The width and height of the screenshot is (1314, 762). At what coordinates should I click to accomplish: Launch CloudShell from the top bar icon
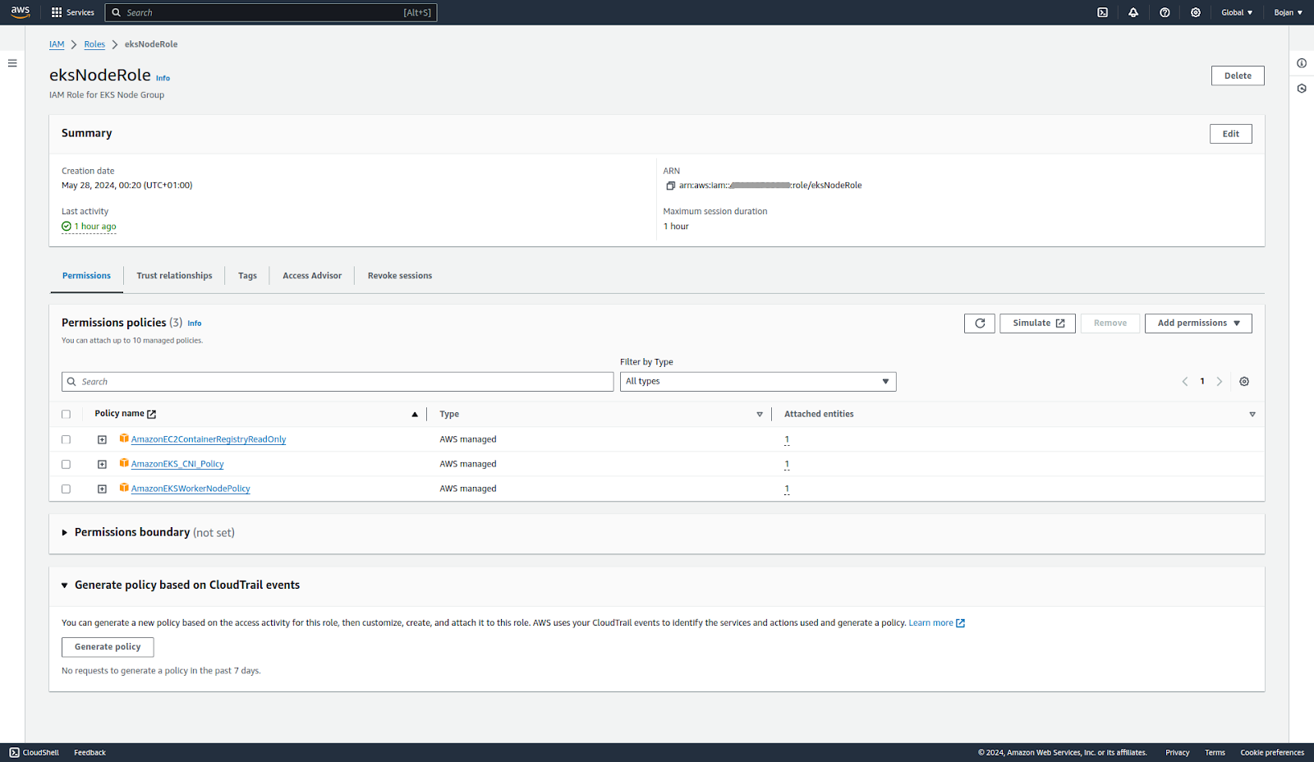click(x=1103, y=12)
